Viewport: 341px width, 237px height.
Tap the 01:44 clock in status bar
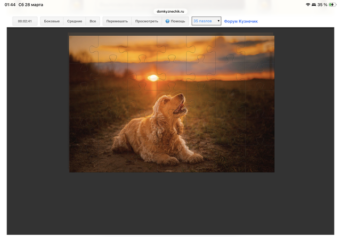click(x=10, y=4)
